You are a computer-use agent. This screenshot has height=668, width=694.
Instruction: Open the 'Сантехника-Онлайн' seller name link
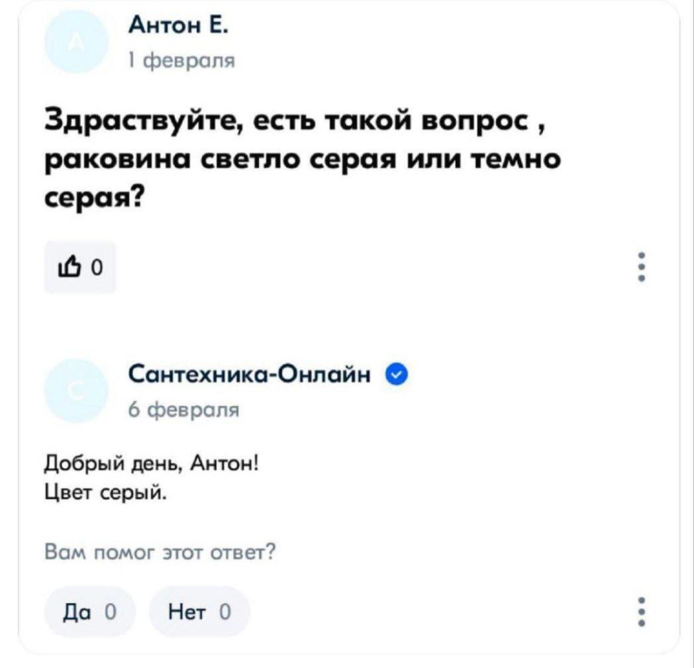click(x=252, y=376)
